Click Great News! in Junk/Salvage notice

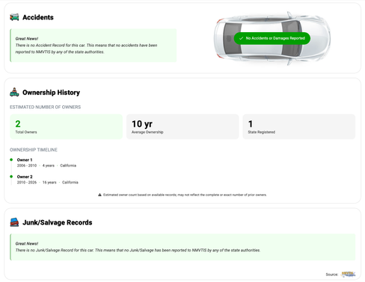(x=27, y=243)
